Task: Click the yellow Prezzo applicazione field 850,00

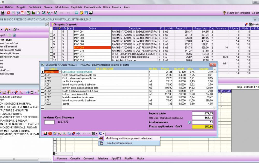Action: [203, 127]
